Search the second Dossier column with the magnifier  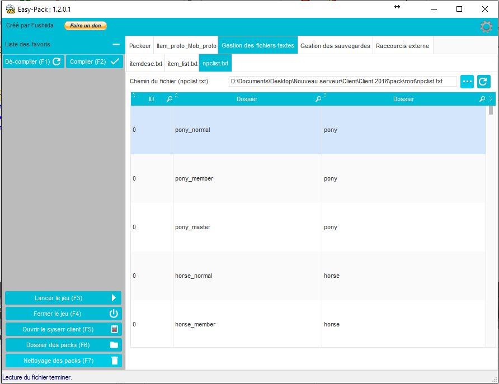click(482, 99)
